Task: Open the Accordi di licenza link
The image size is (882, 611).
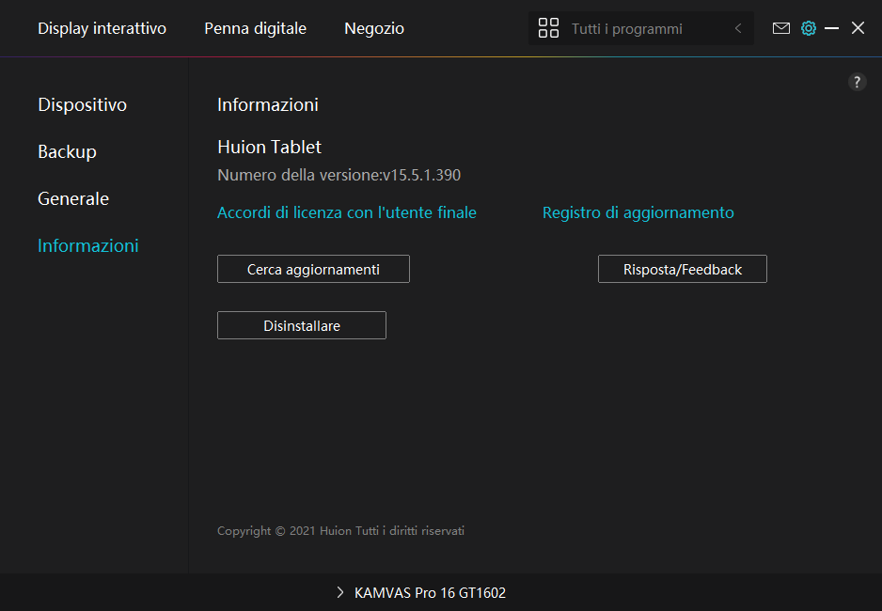Action: coord(346,212)
